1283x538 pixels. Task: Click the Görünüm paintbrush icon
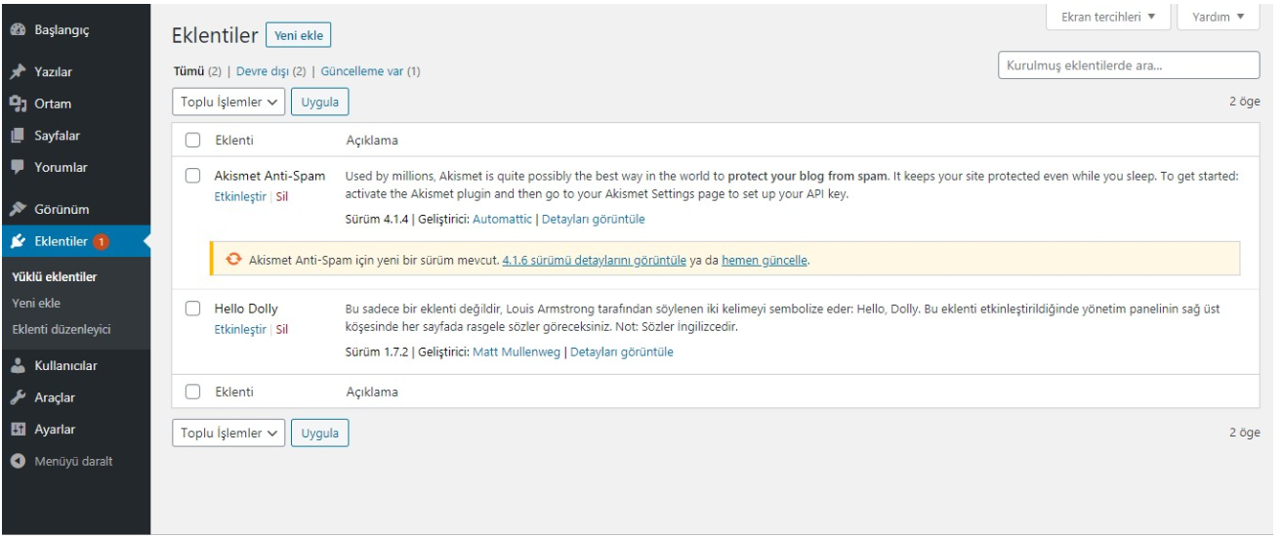tap(18, 210)
